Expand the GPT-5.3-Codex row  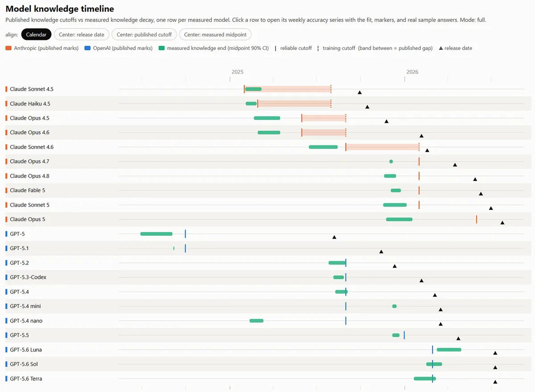(x=267, y=277)
